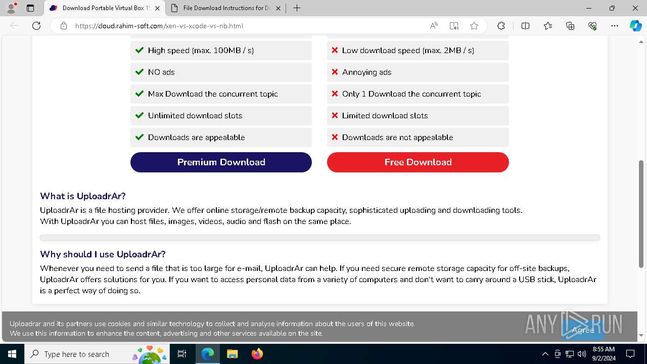This screenshot has width=647, height=364.
Task: Open Settings and more menu
Action: (x=615, y=26)
